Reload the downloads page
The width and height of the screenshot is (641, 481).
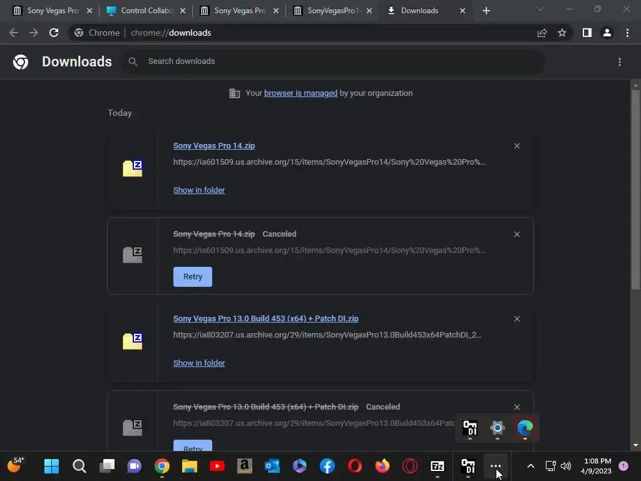[54, 33]
